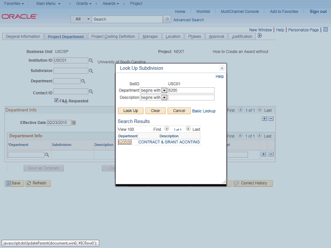Switch to the Project Costing Definition tab

tap(113, 37)
